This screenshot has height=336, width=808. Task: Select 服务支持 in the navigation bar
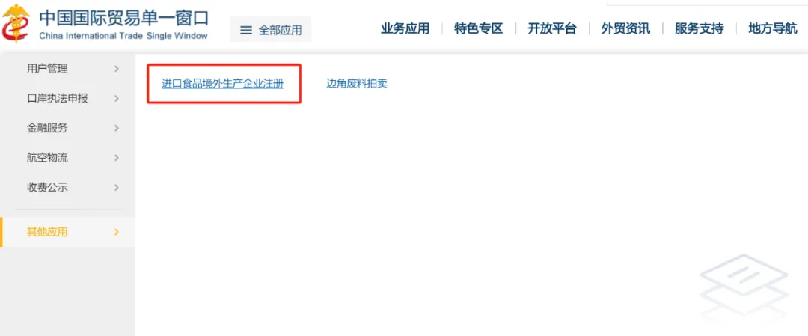700,28
